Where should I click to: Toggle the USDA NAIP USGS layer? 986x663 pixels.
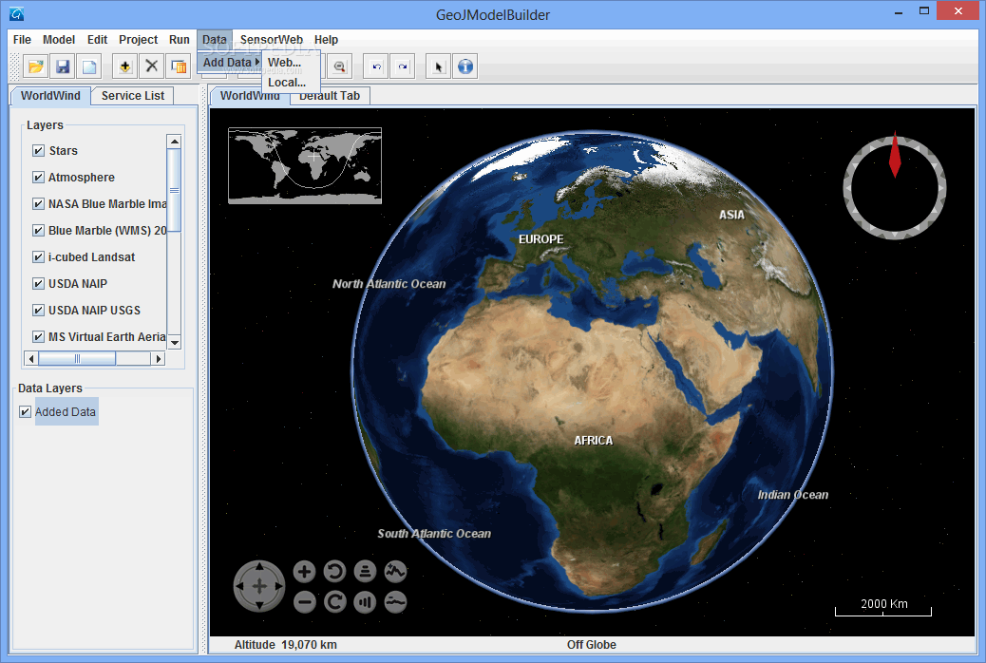tap(38, 310)
